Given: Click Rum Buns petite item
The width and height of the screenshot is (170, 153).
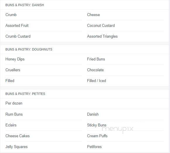Looking at the screenshot, I should coord(14,114).
